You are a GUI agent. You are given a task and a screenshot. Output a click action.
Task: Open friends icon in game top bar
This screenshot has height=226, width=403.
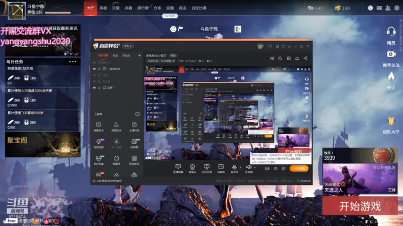(388, 8)
